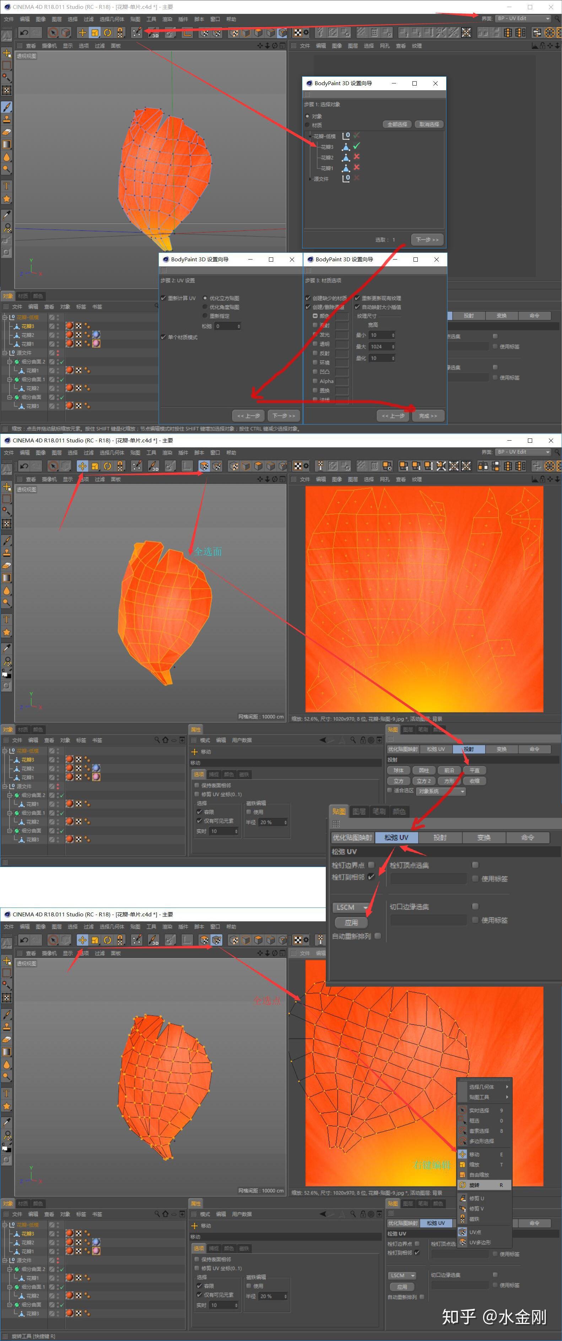Click the search magnifier beside BP - UV Edit
The image size is (562, 1341).
click(x=557, y=18)
